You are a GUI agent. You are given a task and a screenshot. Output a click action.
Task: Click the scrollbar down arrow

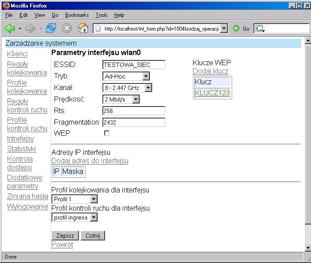[x=307, y=248]
